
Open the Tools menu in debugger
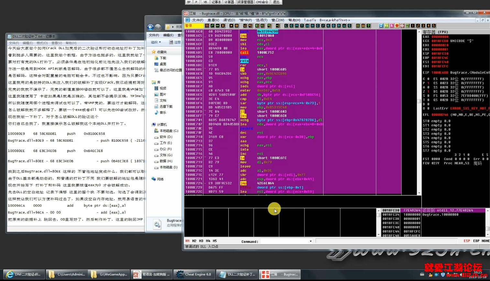(310, 20)
